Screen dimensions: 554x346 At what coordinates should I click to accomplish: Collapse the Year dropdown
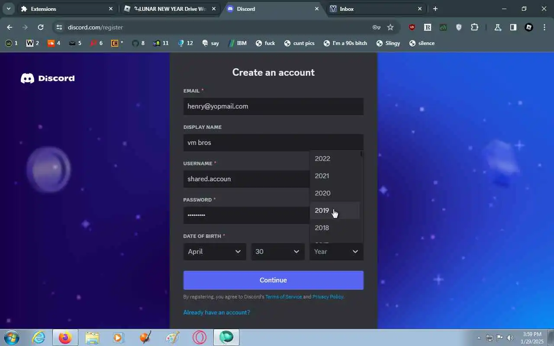click(x=336, y=252)
